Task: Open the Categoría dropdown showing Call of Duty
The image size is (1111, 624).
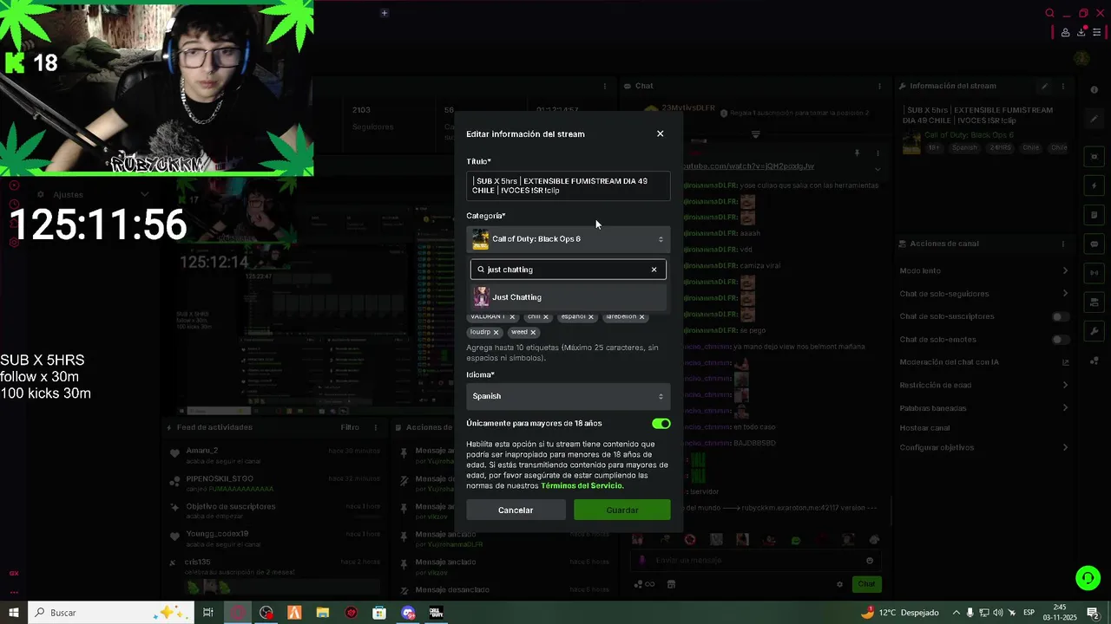Action: pyautogui.click(x=568, y=239)
